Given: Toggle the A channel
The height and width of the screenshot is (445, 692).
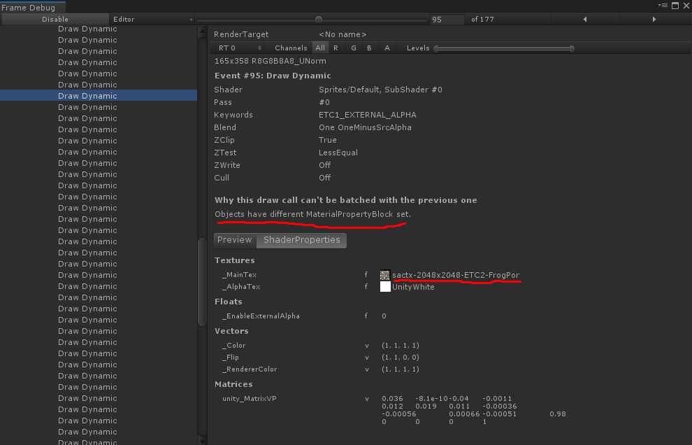Looking at the screenshot, I should 387,48.
